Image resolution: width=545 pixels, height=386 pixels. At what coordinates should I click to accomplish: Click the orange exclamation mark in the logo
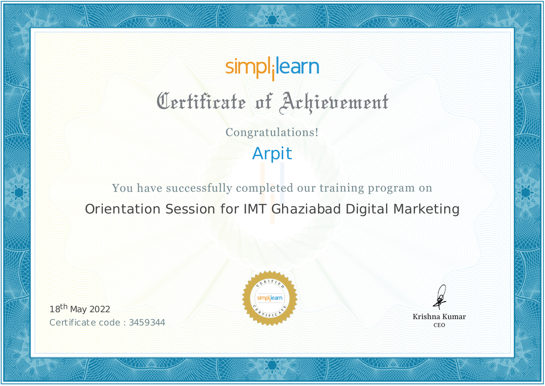click(x=273, y=71)
